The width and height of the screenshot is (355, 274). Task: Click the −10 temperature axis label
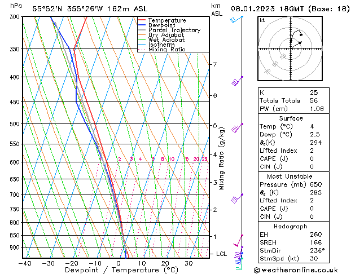(95, 263)
